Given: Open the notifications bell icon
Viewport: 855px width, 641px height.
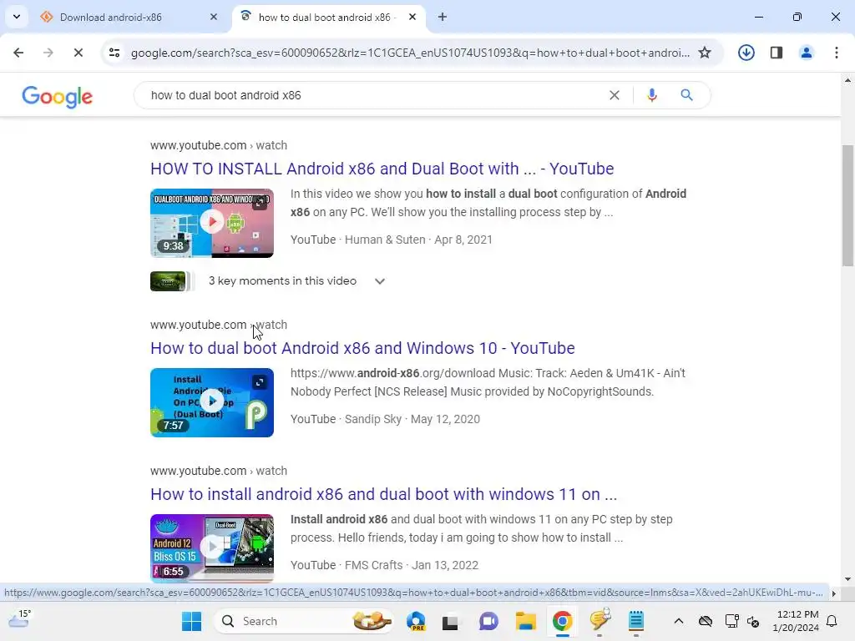Looking at the screenshot, I should pos(832,621).
